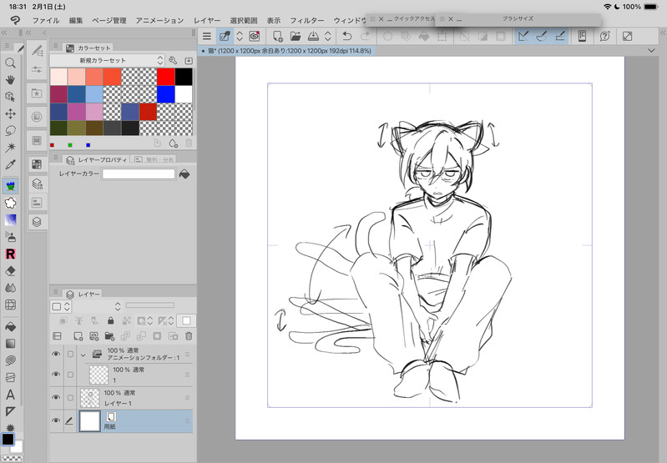The width and height of the screenshot is (667, 463).
Task: Check the box beside アニメーションフォルダー layer
Action: coord(70,355)
